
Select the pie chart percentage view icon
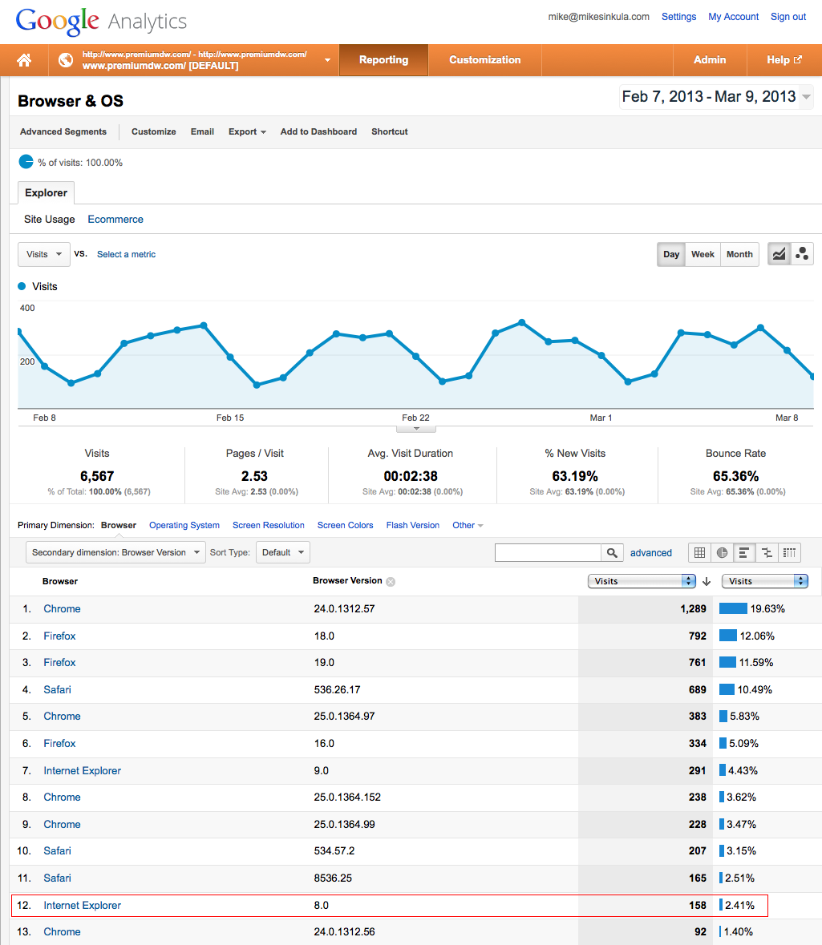[722, 553]
